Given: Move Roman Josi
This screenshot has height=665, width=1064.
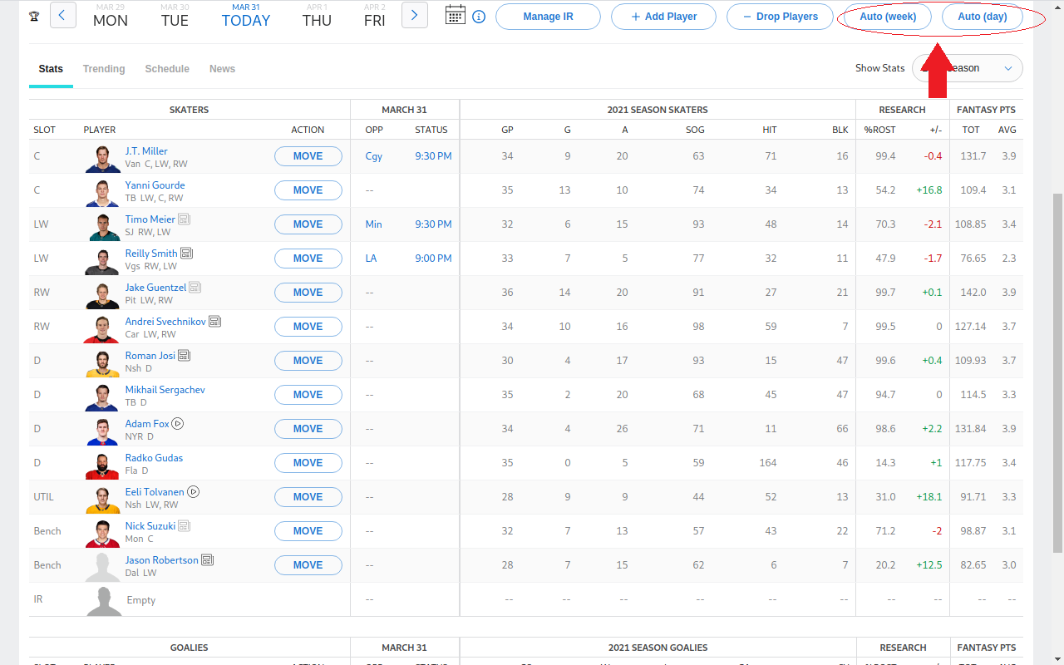Looking at the screenshot, I should click(308, 361).
